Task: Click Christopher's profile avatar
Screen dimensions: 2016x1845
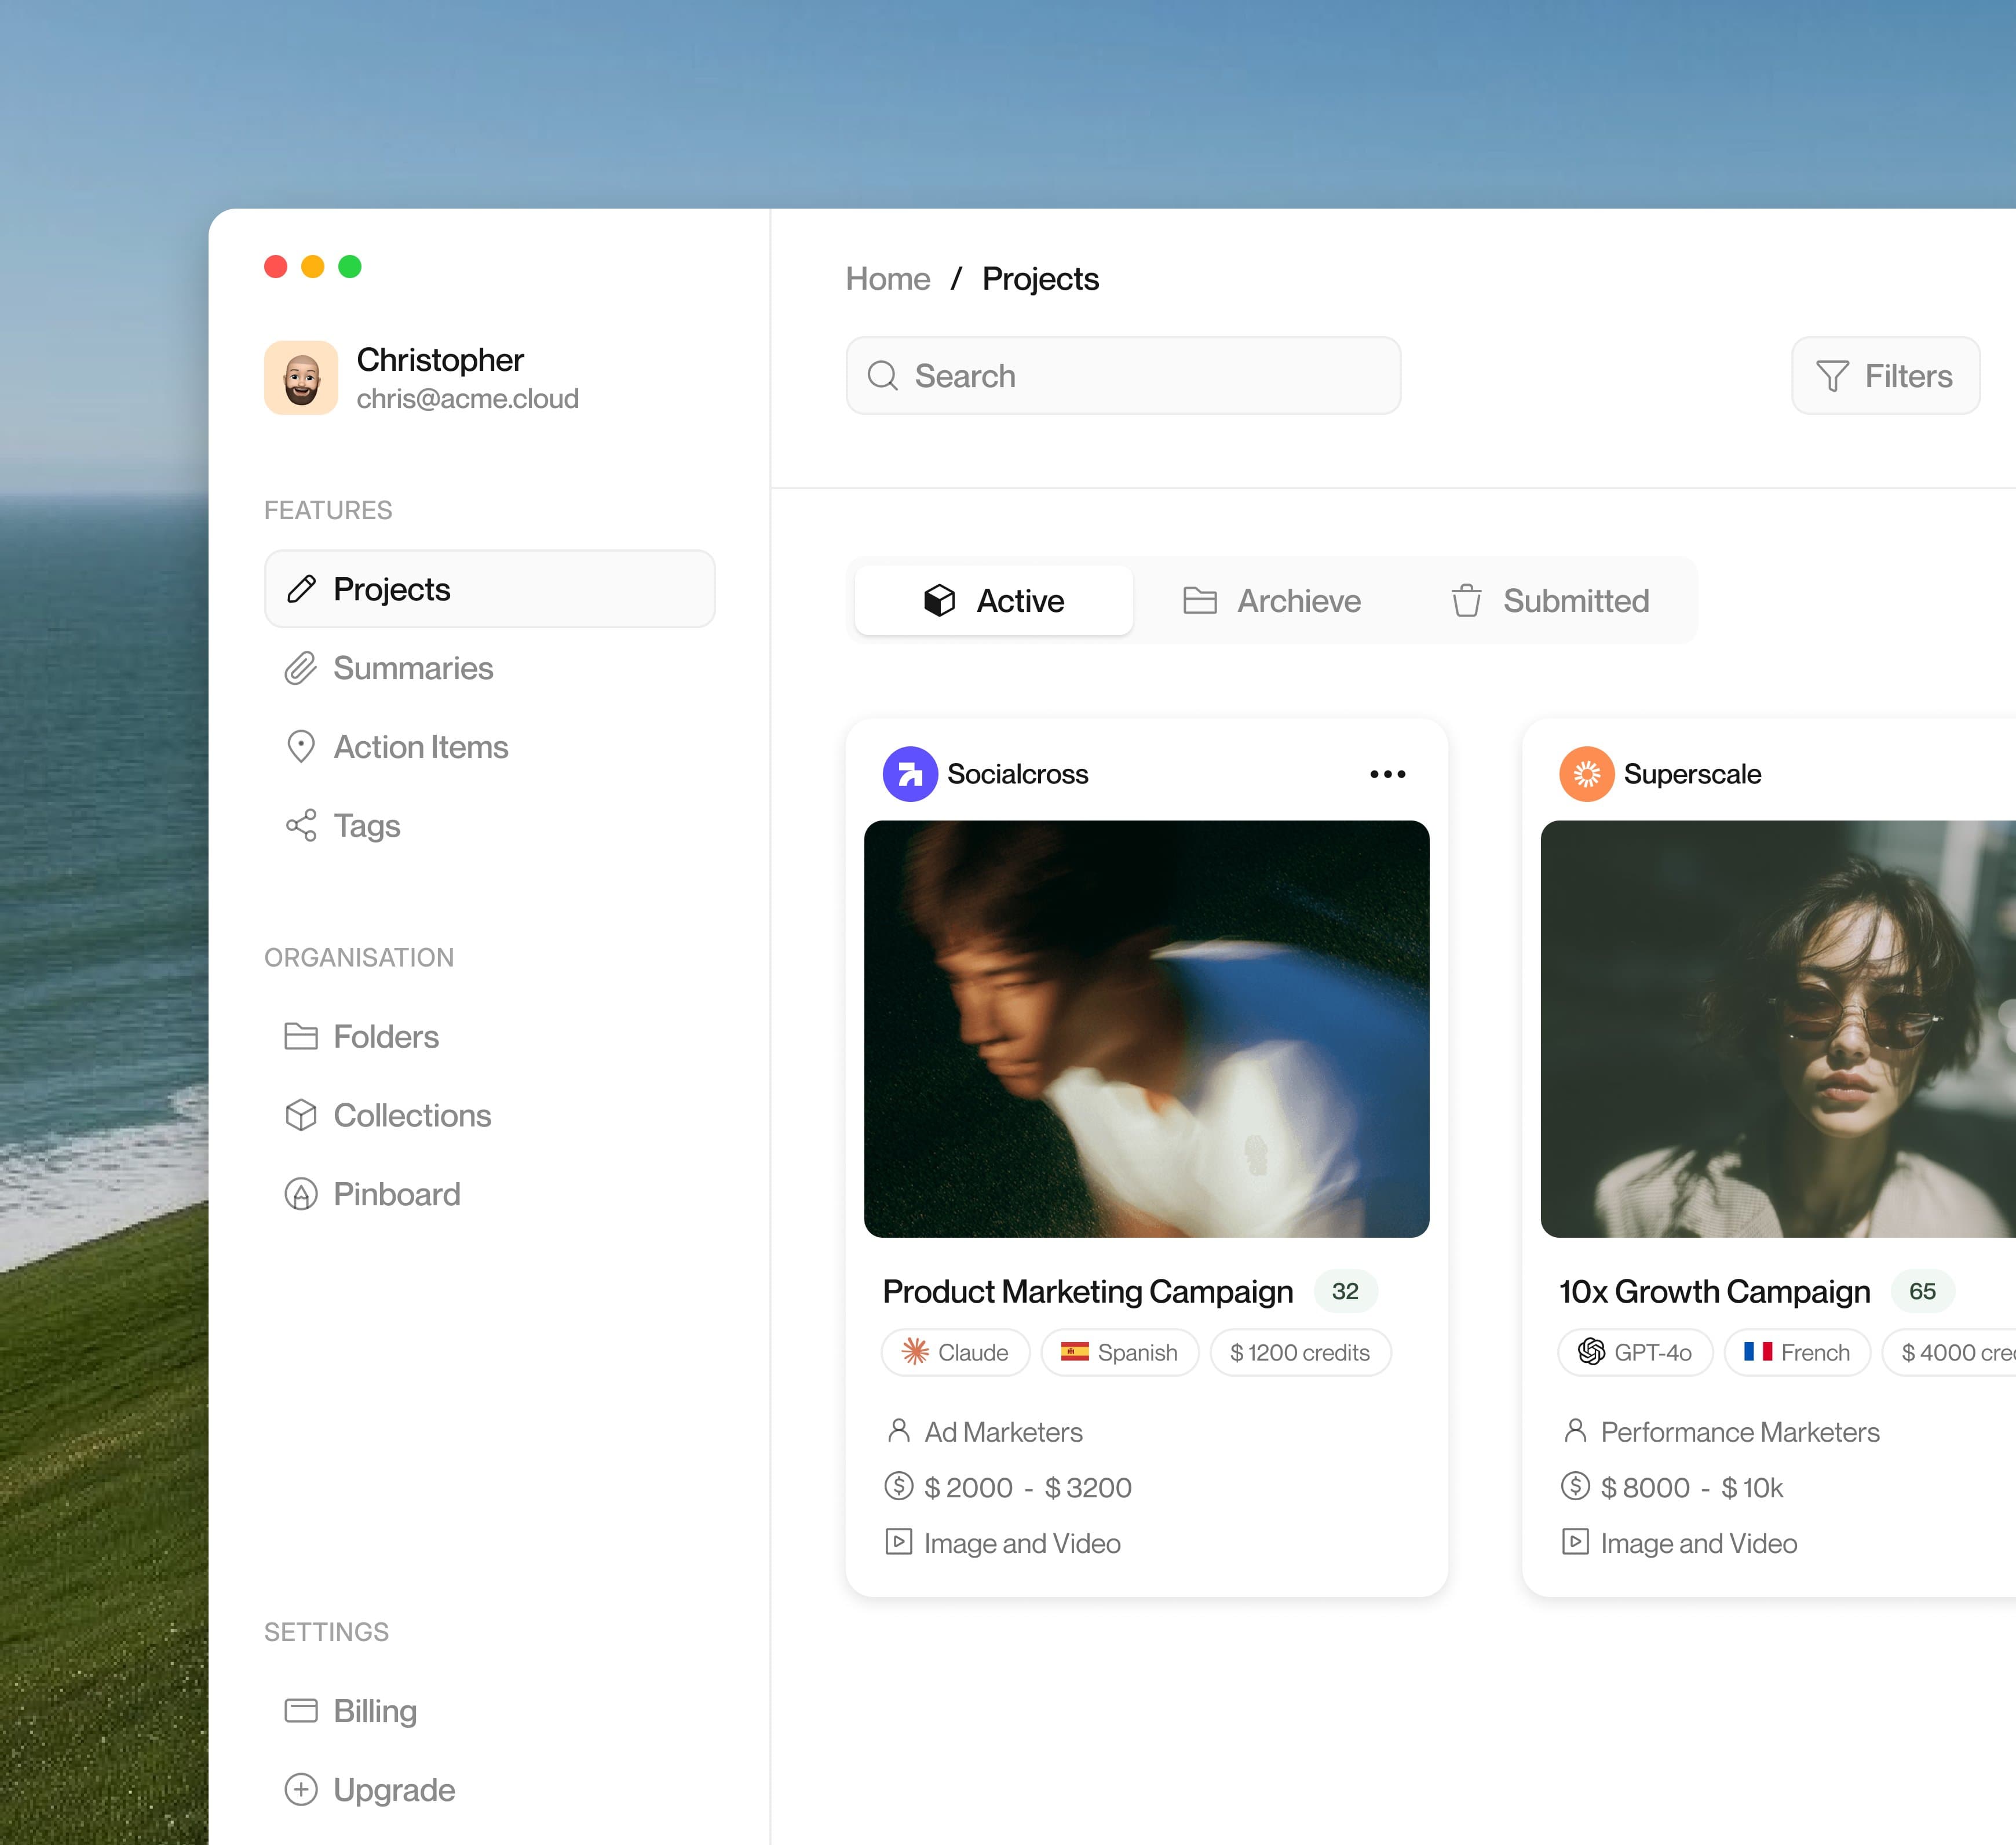Action: [x=302, y=377]
